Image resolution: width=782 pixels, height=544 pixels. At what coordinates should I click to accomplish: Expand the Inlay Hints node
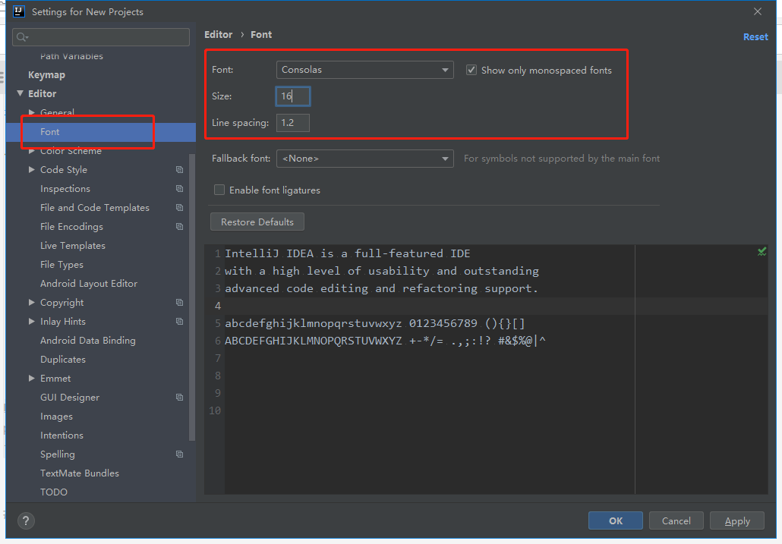pyautogui.click(x=32, y=322)
